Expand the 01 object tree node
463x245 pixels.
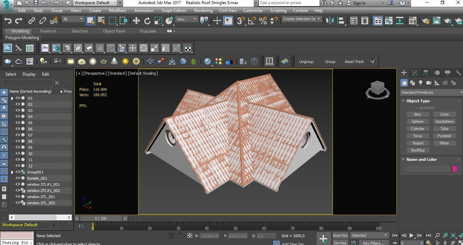tap(12, 98)
